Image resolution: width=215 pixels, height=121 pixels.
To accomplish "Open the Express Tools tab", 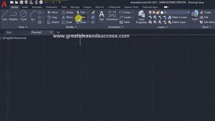I will [131, 7].
